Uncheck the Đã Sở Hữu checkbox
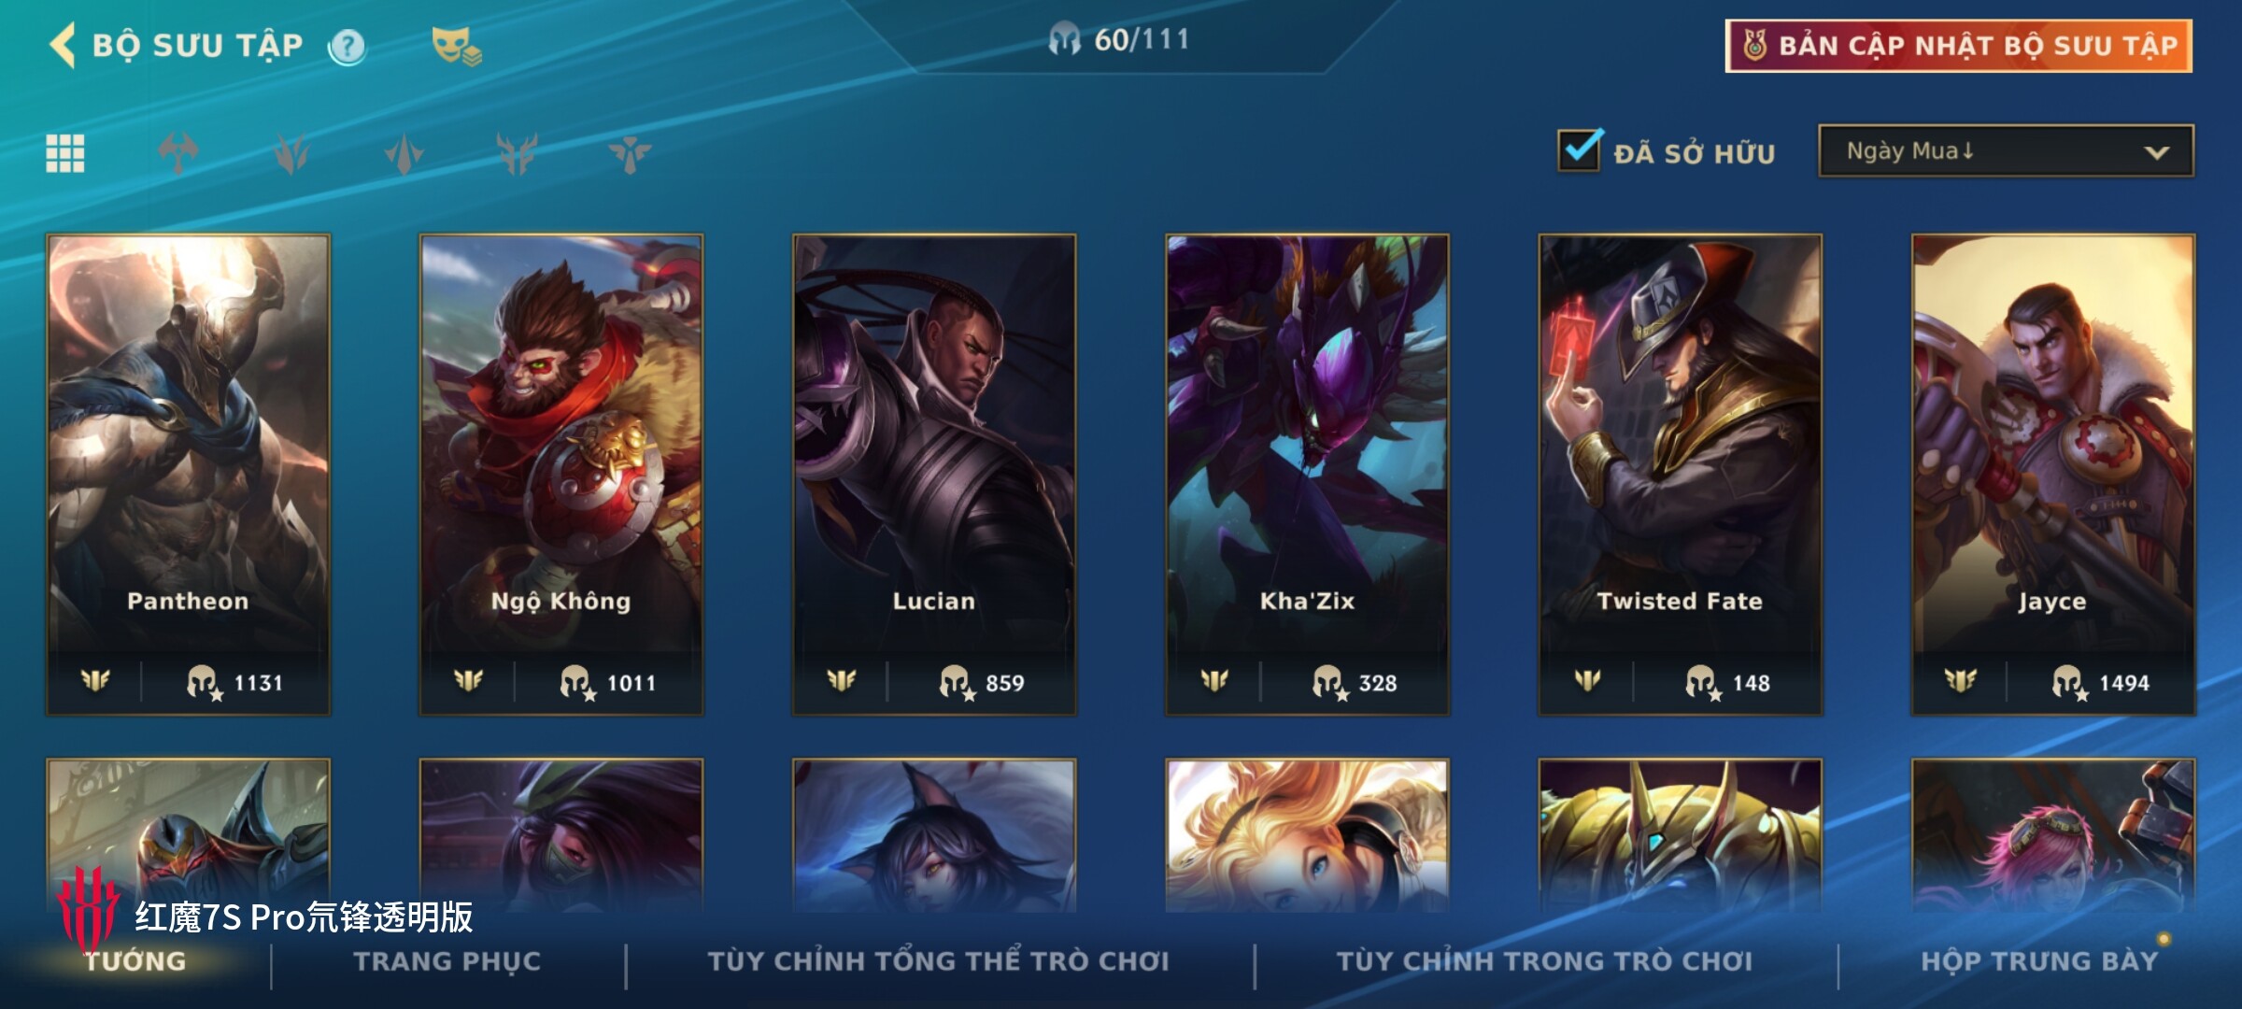The image size is (2242, 1009). tap(1580, 150)
